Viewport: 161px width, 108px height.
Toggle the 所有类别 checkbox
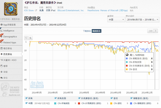tap(55, 98)
